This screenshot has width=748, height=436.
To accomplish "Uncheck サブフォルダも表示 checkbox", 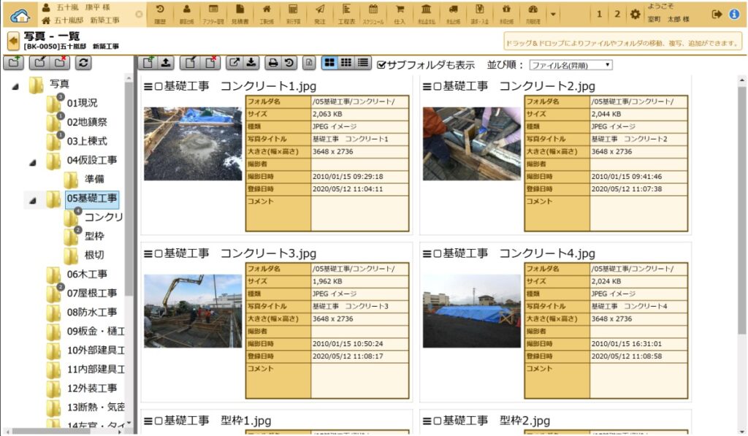I will pyautogui.click(x=381, y=64).
